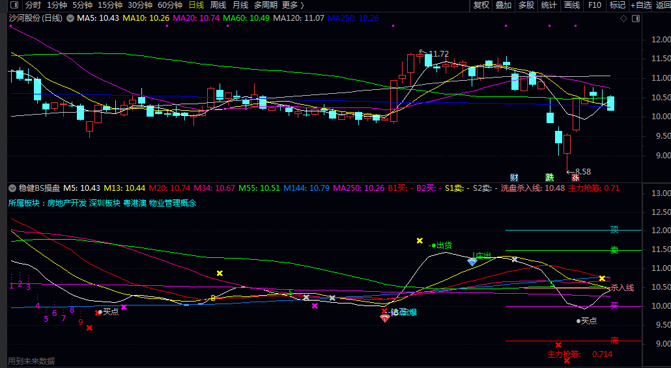Viewport: 671px width, 368px height.
Task: Switch to 周线 weekly period tab
Action: [218, 5]
